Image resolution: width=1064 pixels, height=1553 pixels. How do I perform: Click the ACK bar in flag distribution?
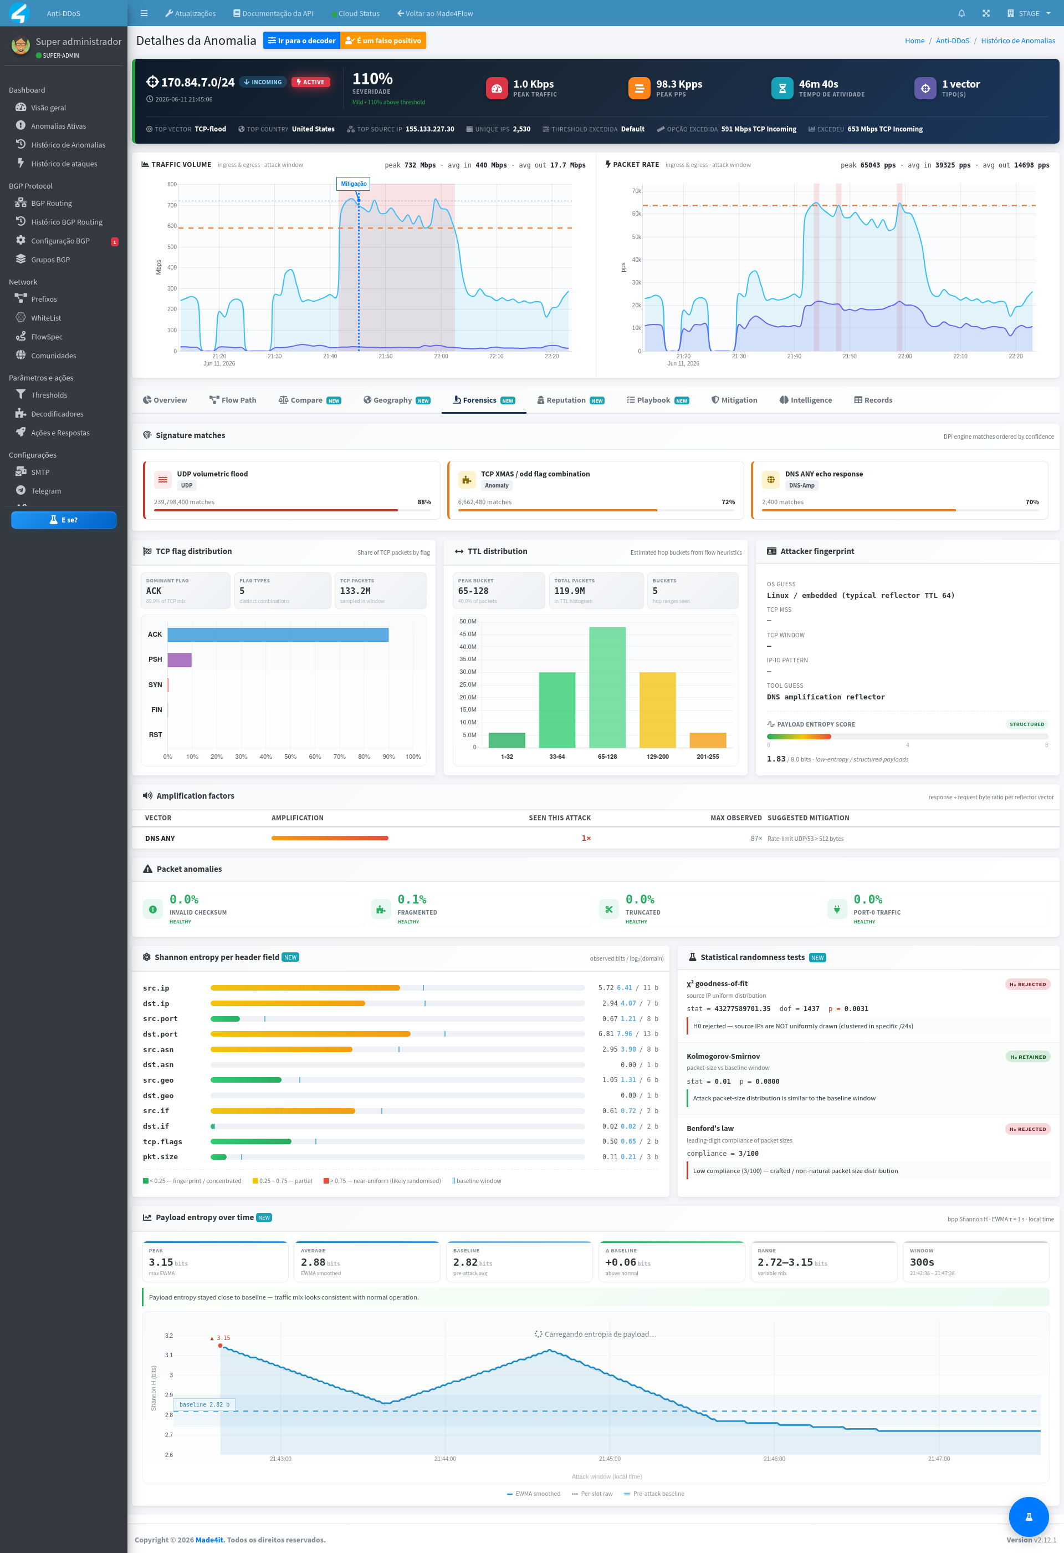278,634
